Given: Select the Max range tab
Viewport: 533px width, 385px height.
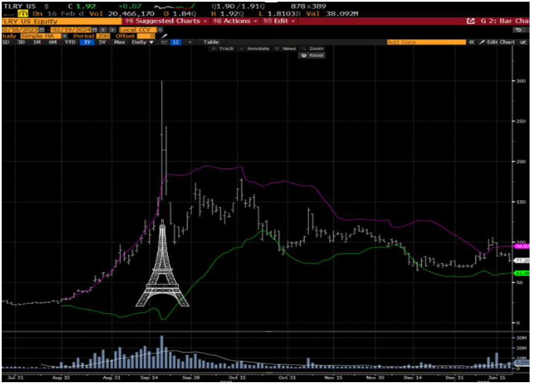Looking at the screenshot, I should click(119, 42).
